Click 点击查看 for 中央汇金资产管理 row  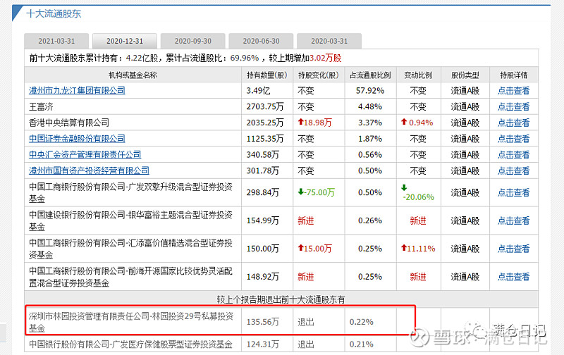pyautogui.click(x=514, y=155)
